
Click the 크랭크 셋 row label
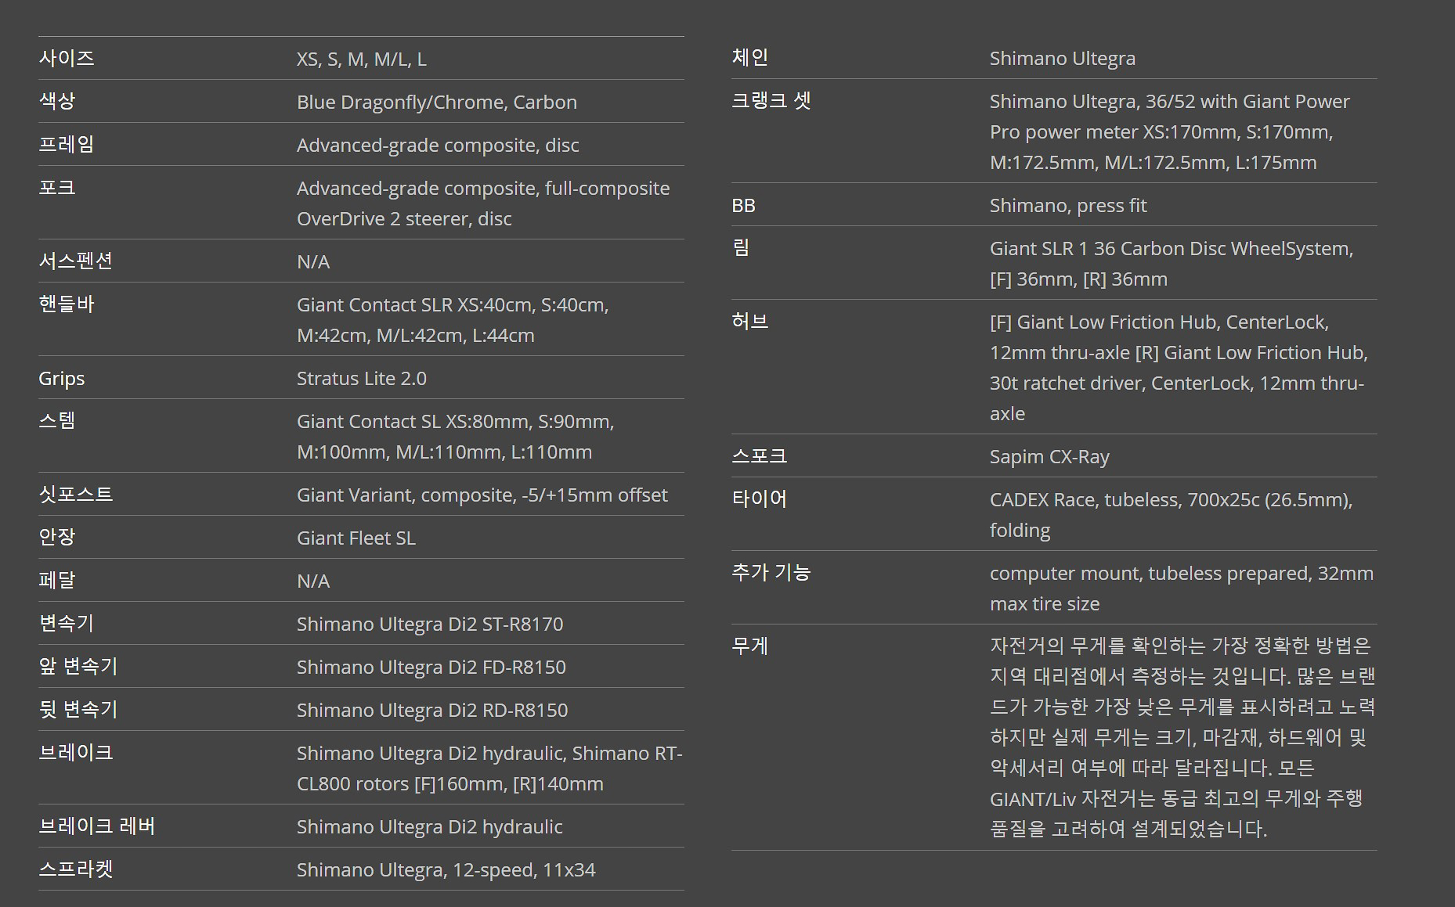[x=771, y=100]
